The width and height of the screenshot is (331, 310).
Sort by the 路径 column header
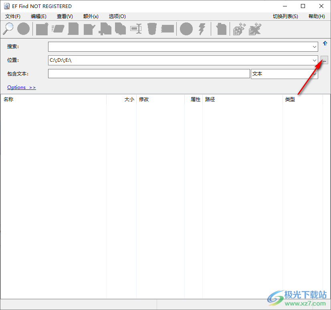242,99
